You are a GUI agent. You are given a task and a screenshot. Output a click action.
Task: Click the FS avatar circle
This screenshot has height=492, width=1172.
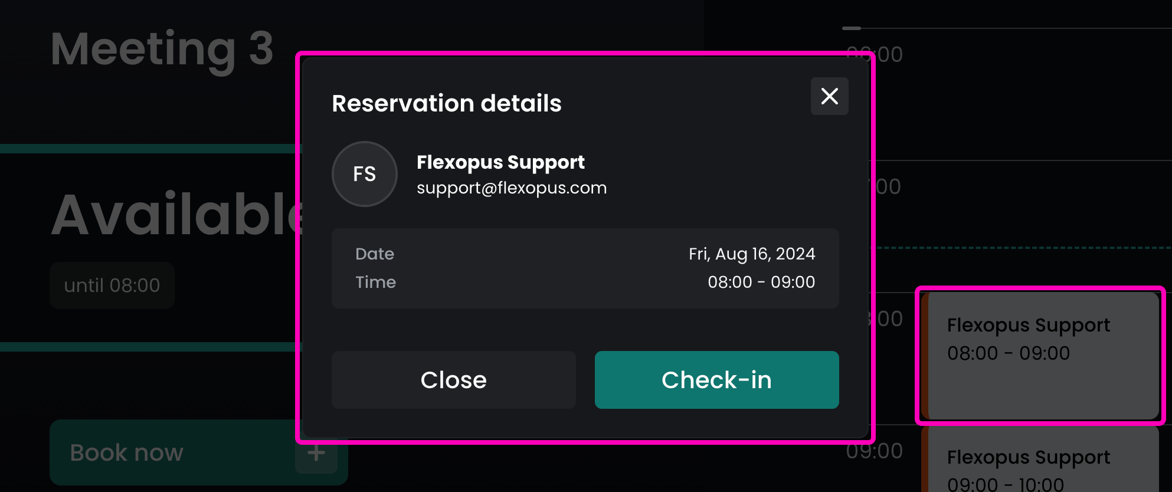[365, 174]
